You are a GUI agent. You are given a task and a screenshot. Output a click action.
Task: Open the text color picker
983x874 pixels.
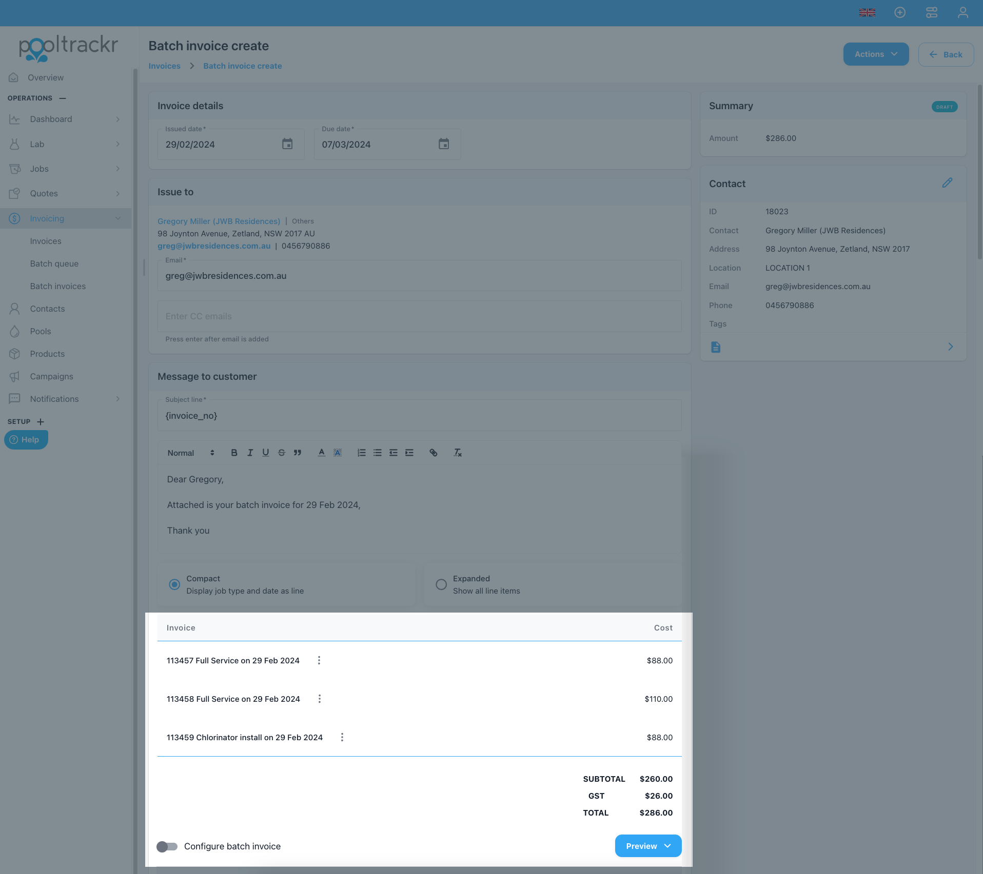pyautogui.click(x=321, y=453)
